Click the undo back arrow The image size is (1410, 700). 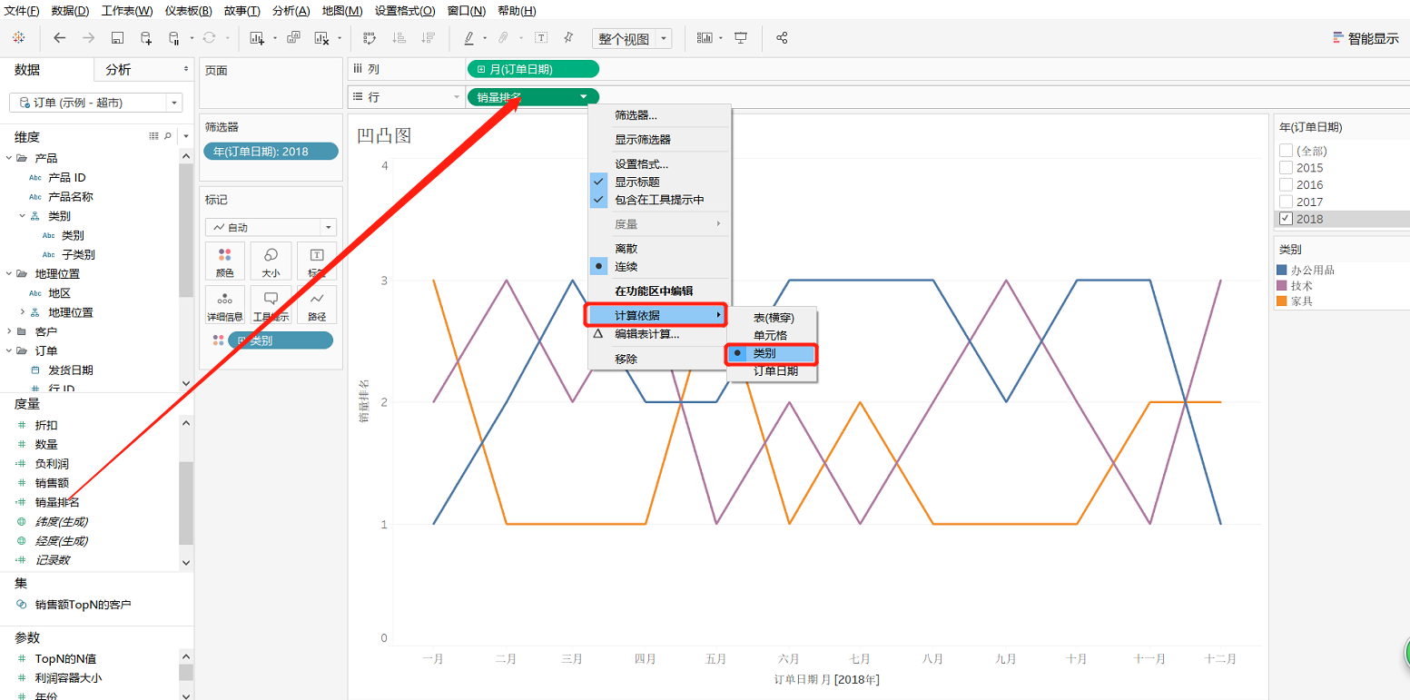pyautogui.click(x=60, y=38)
